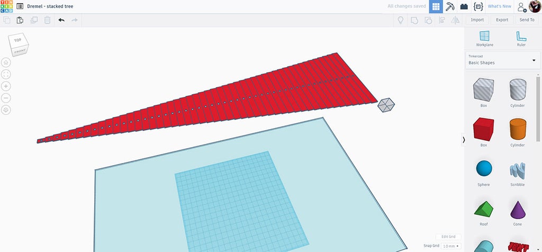The height and width of the screenshot is (252, 542).
Task: Click the Ungroup shapes icon
Action: 428,20
